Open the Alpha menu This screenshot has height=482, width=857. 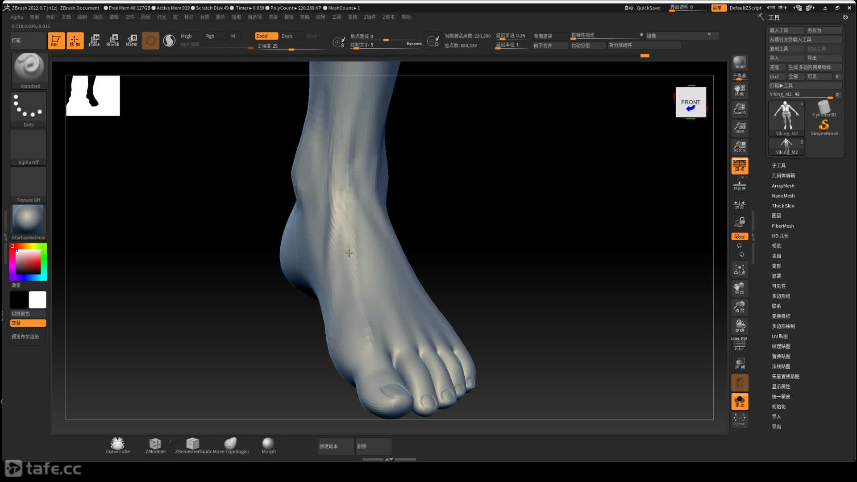17,17
